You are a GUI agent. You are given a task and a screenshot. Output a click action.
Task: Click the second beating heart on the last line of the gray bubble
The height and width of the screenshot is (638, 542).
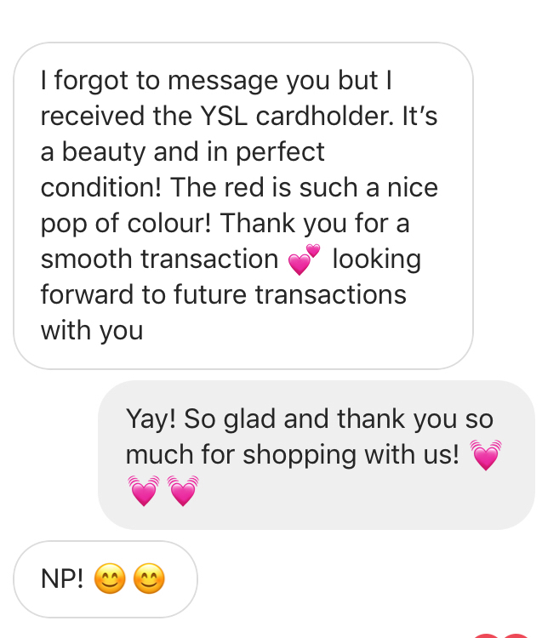183,491
